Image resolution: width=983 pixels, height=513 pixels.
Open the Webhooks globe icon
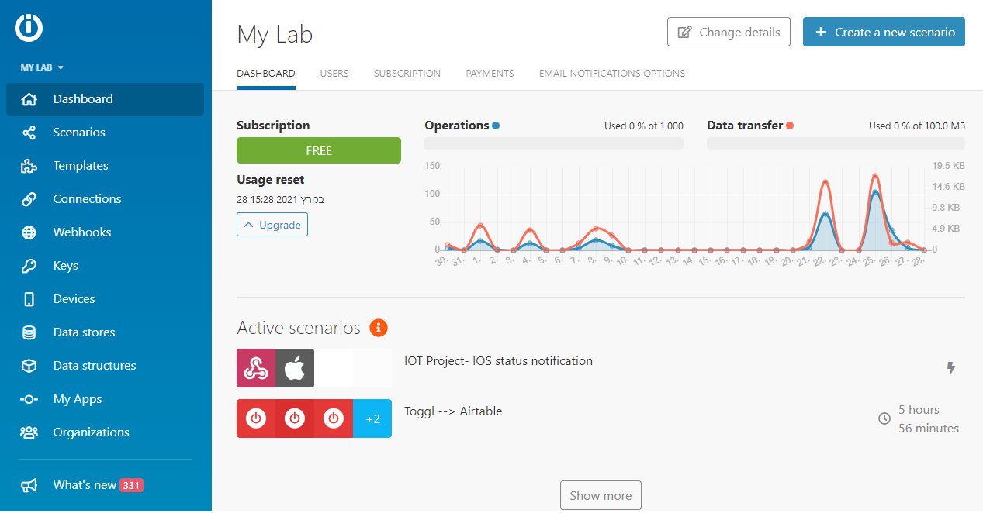(x=29, y=232)
